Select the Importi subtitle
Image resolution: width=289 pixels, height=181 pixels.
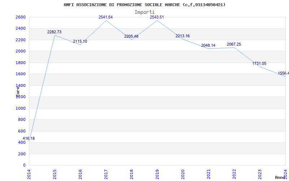tap(144, 12)
